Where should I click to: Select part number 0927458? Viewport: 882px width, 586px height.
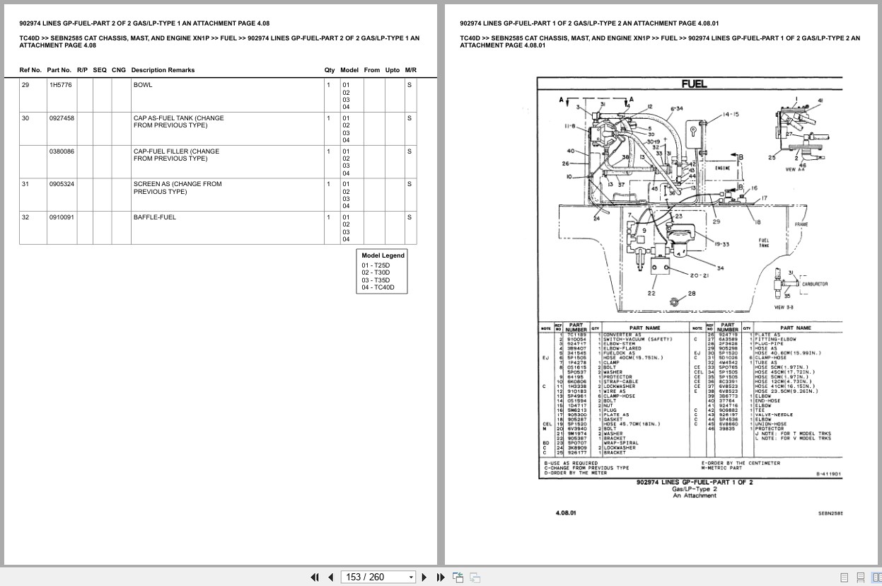pyautogui.click(x=62, y=118)
